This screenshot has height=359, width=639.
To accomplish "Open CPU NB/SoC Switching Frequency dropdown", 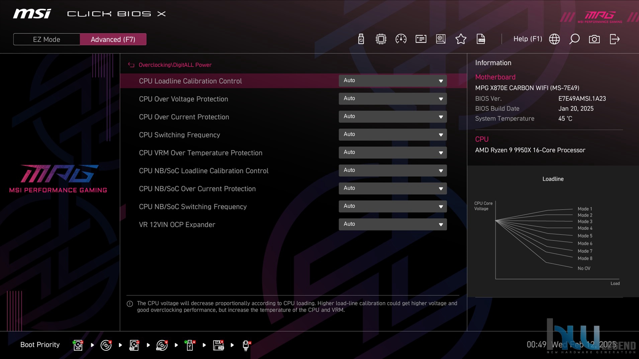I will [x=392, y=206].
